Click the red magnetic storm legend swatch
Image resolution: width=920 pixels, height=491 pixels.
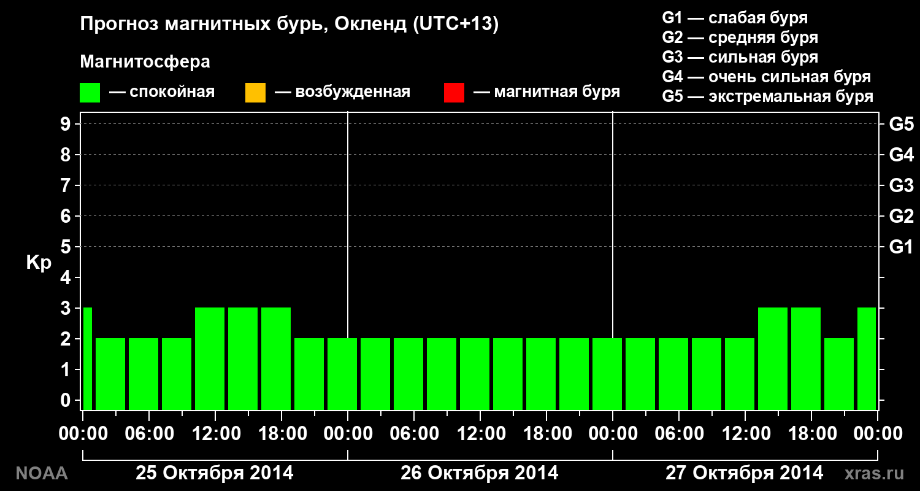[x=454, y=93]
